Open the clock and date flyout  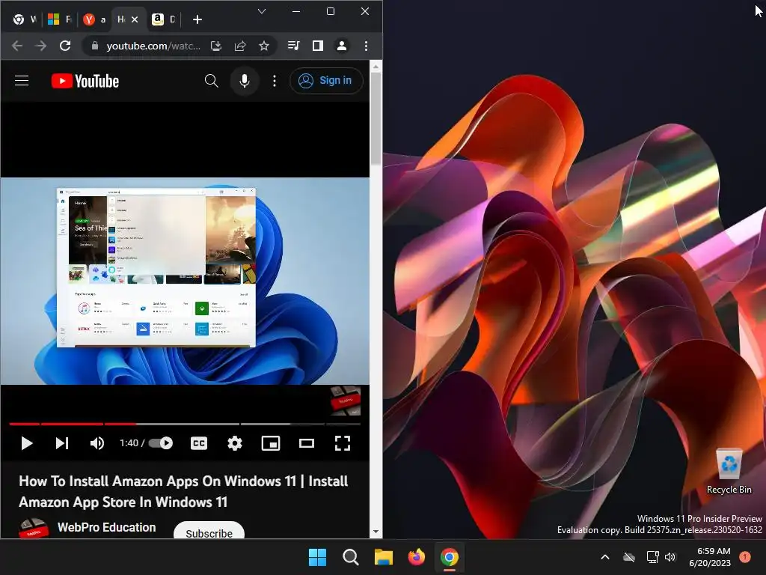(710, 557)
